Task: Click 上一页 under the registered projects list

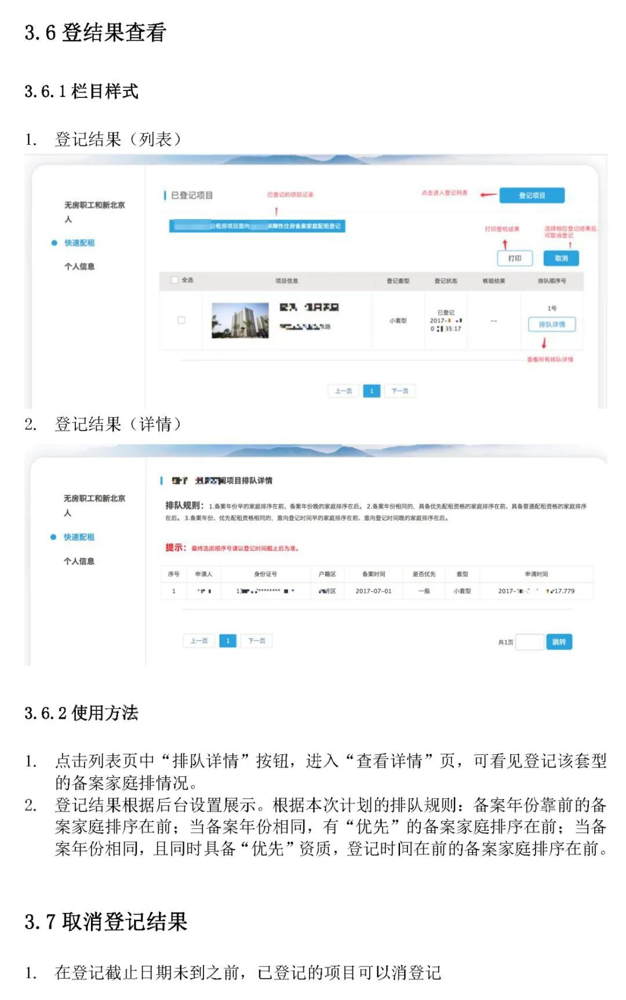Action: click(x=343, y=391)
